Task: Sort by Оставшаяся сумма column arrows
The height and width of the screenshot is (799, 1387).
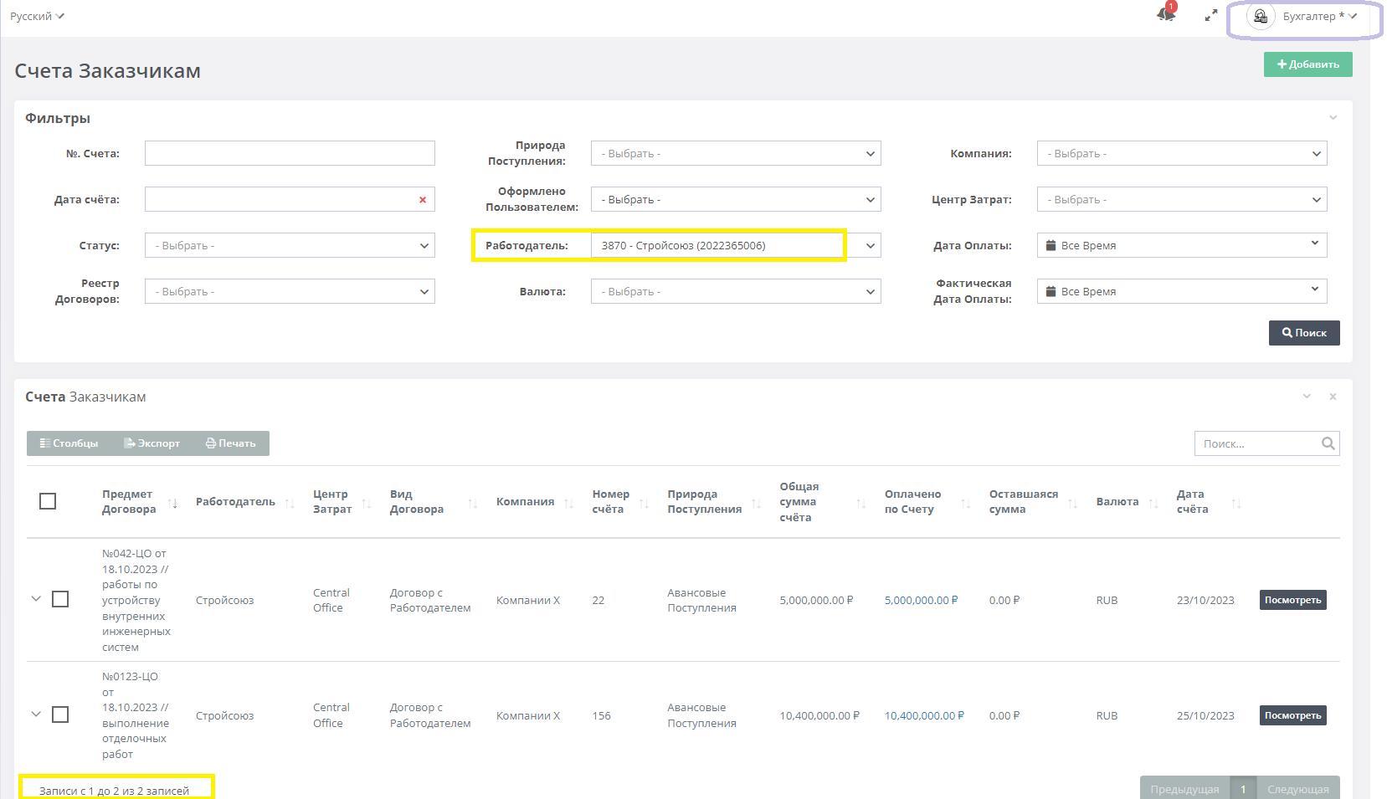Action: tap(1072, 503)
